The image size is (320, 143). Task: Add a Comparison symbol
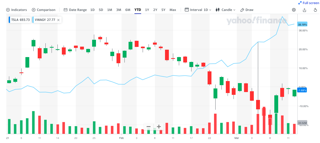[44, 10]
